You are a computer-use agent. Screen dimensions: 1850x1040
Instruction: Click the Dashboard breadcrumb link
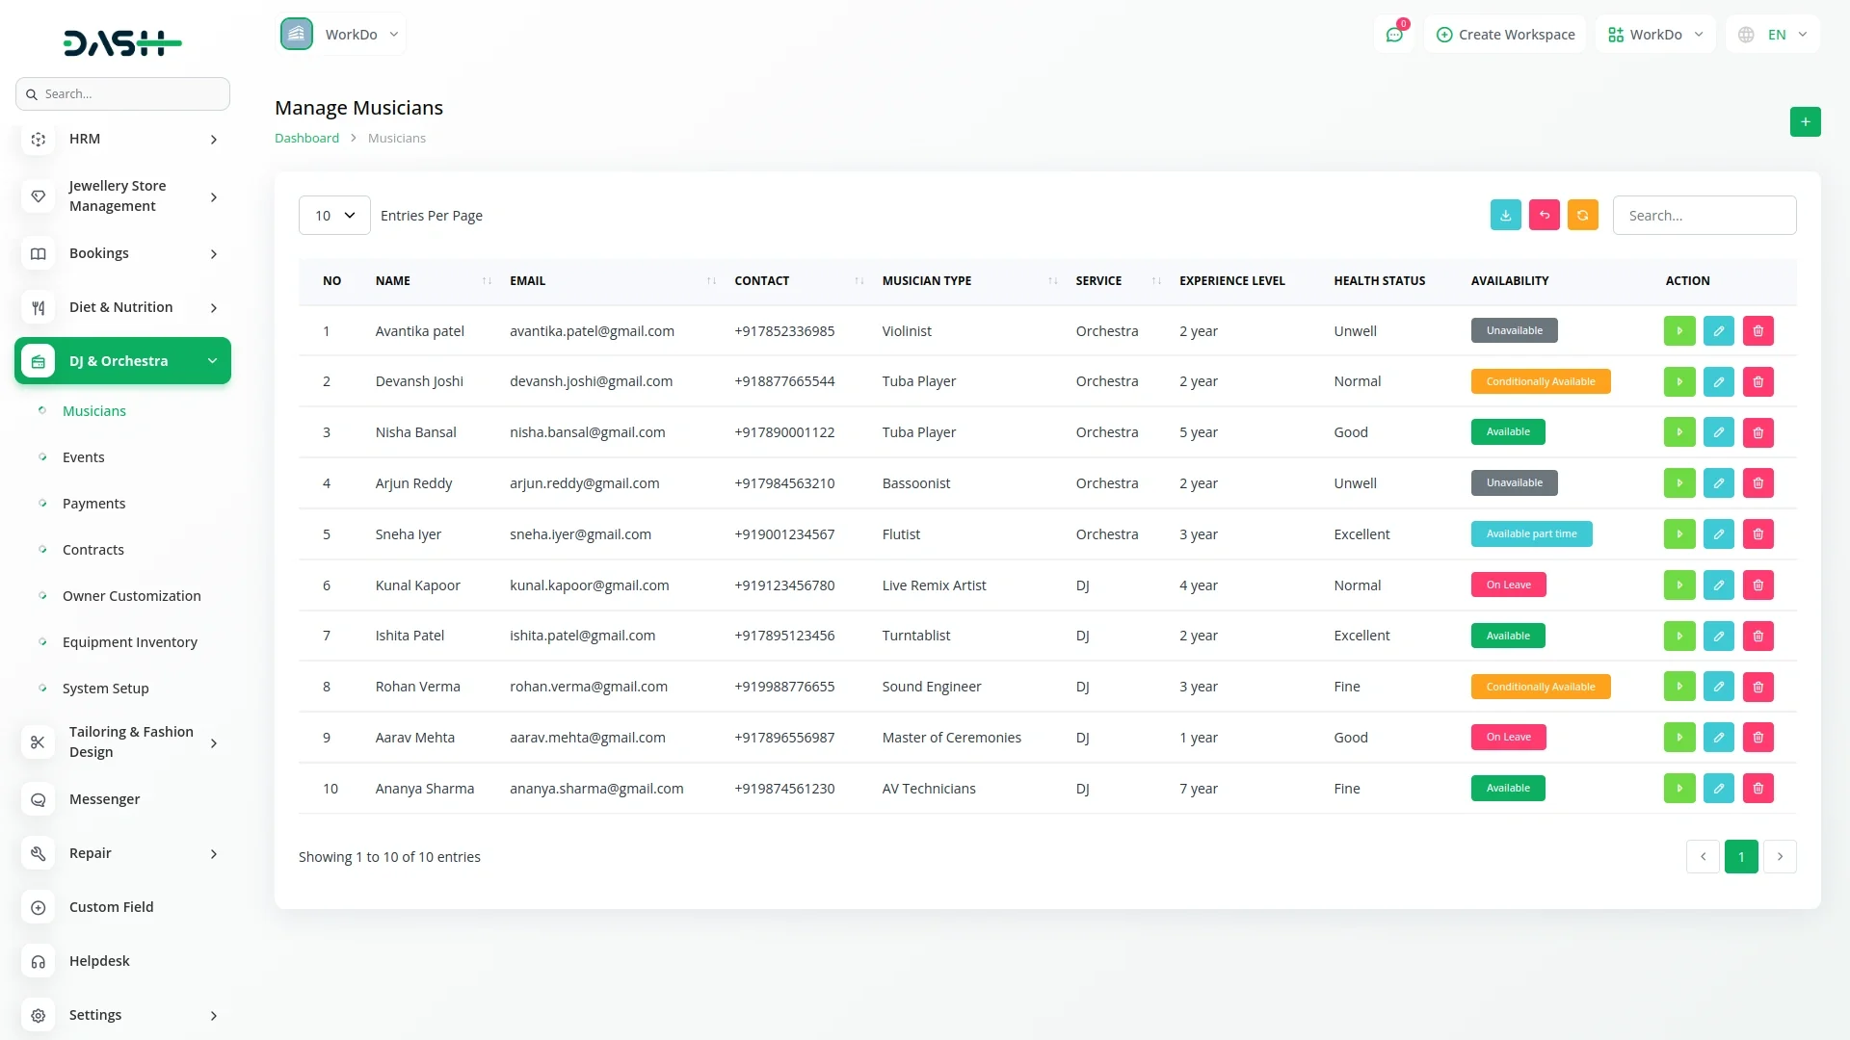point(306,138)
